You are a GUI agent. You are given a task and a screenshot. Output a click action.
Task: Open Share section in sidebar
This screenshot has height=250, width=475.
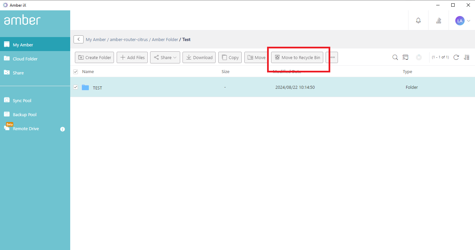point(35,72)
